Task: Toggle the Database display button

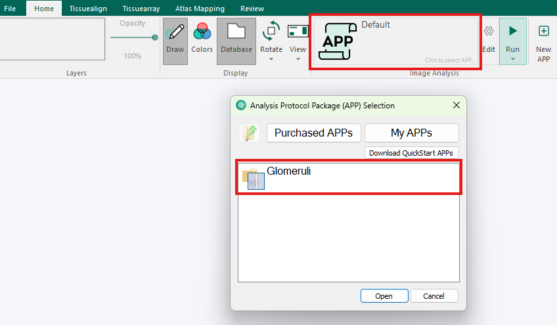Action: pyautogui.click(x=236, y=41)
